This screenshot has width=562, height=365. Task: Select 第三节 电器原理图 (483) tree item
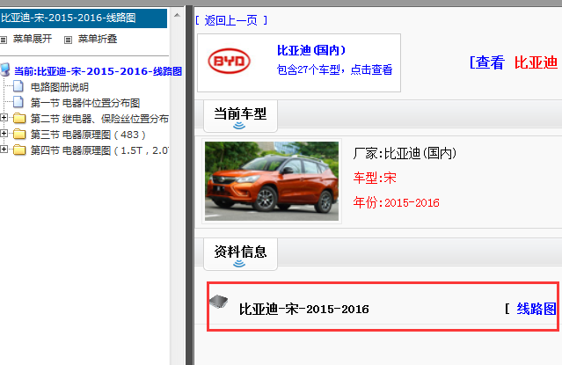pos(88,135)
